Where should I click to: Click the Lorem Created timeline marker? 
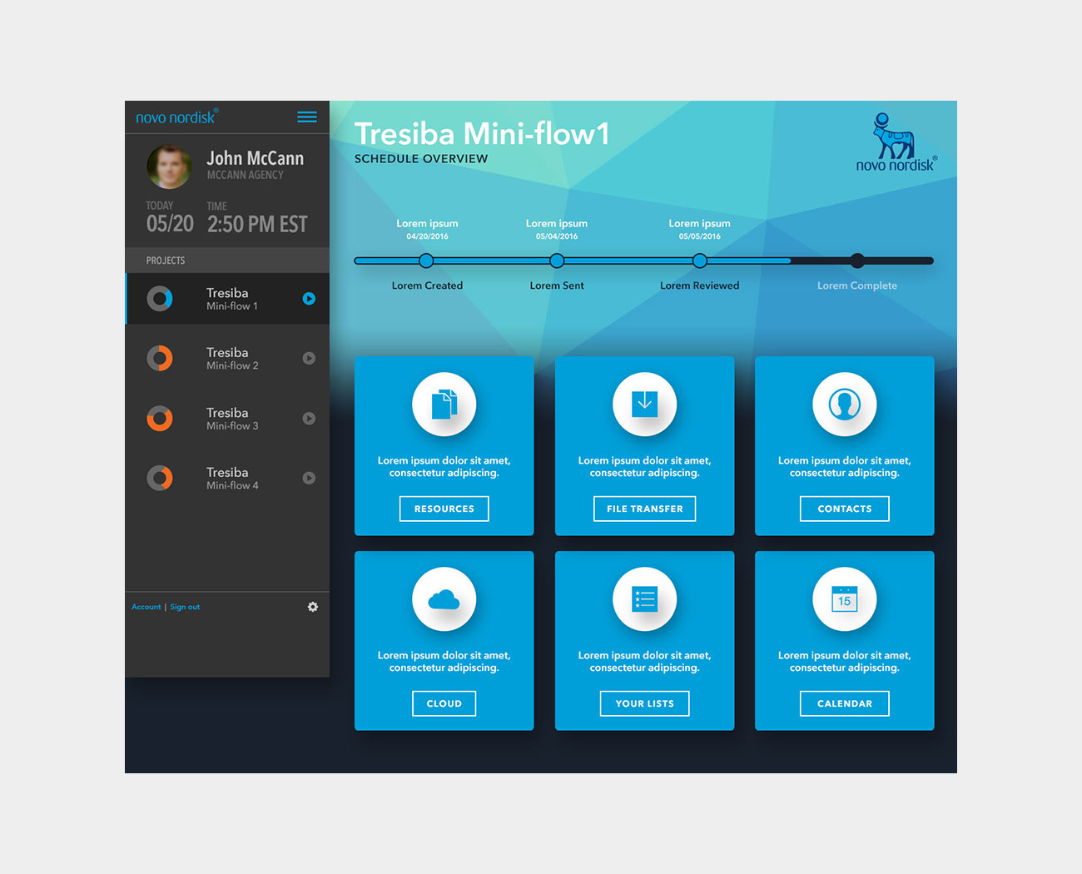426,261
